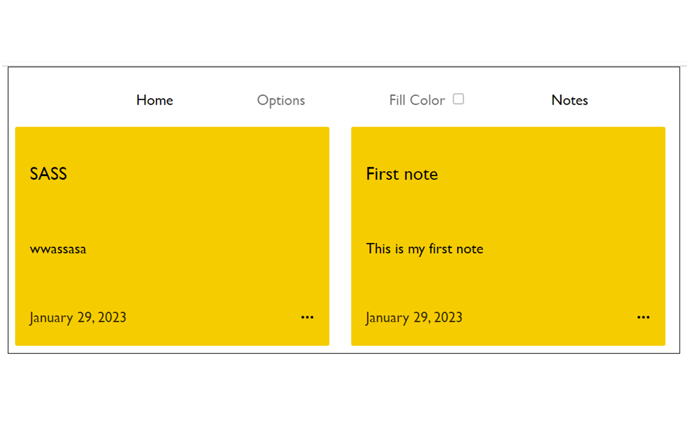Select the First note title

point(401,174)
